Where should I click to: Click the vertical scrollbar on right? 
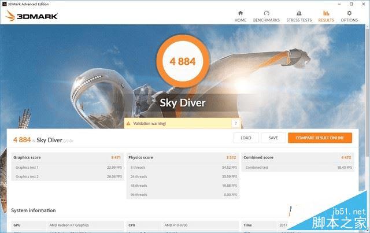368,92
